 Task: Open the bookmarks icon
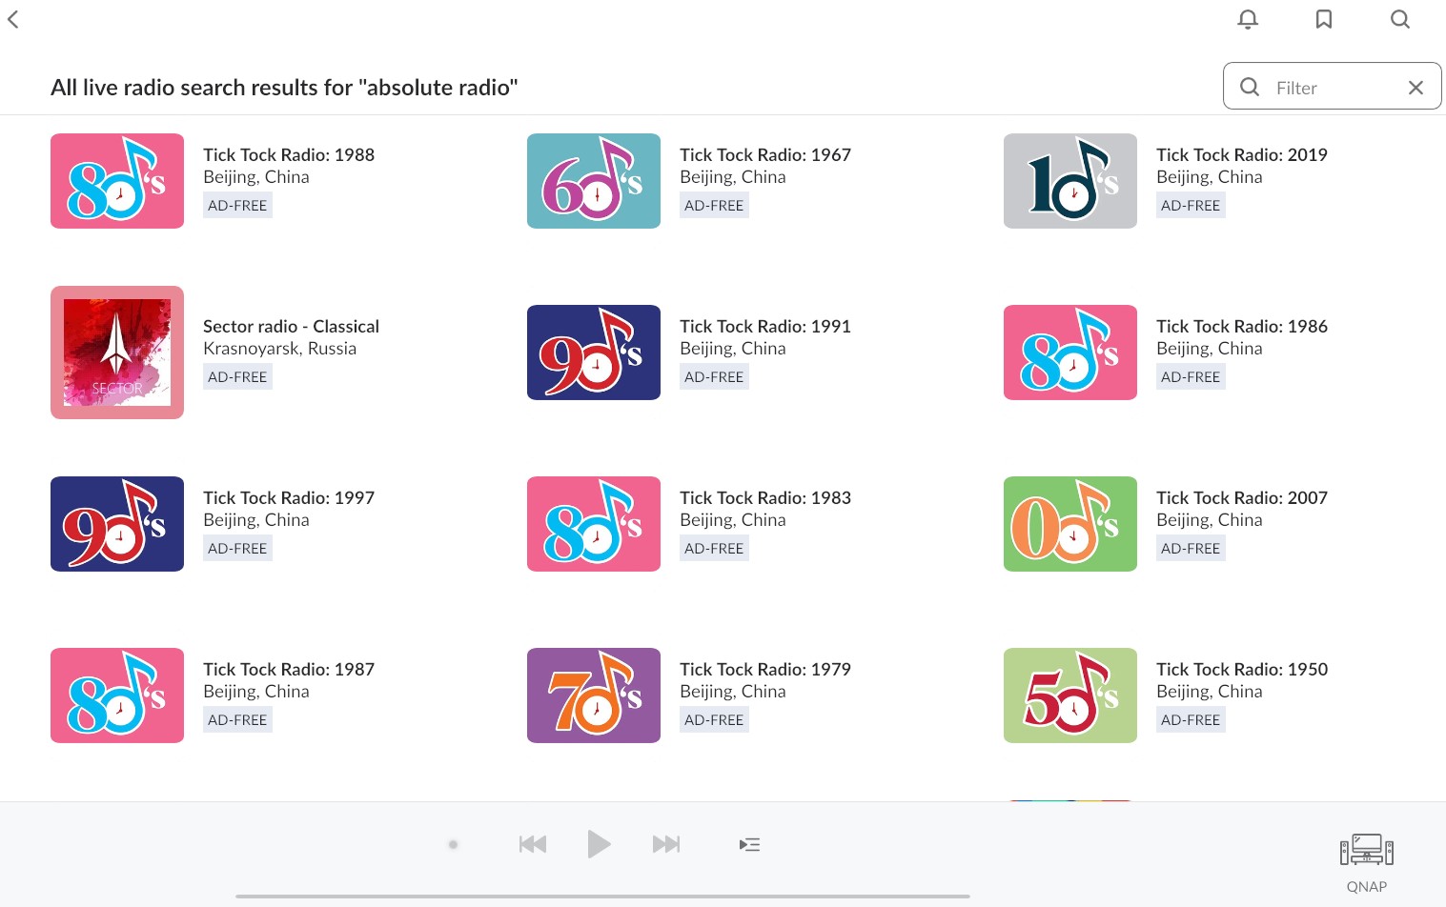pyautogui.click(x=1324, y=19)
